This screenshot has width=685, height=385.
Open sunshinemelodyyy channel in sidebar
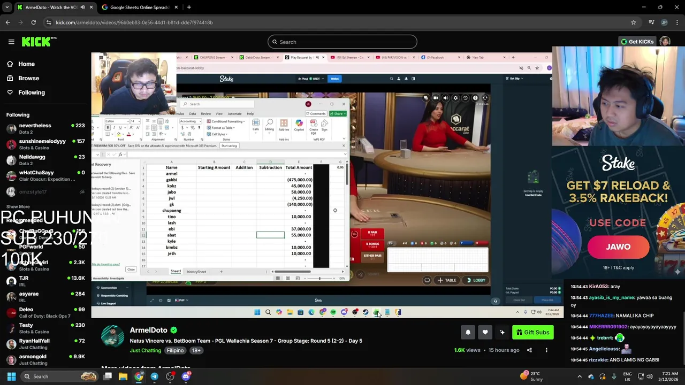point(45,144)
